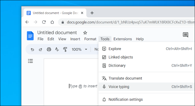Click the browser address bar URL
Image resolution: width=195 pixels, height=106 pixels.
point(131,22)
